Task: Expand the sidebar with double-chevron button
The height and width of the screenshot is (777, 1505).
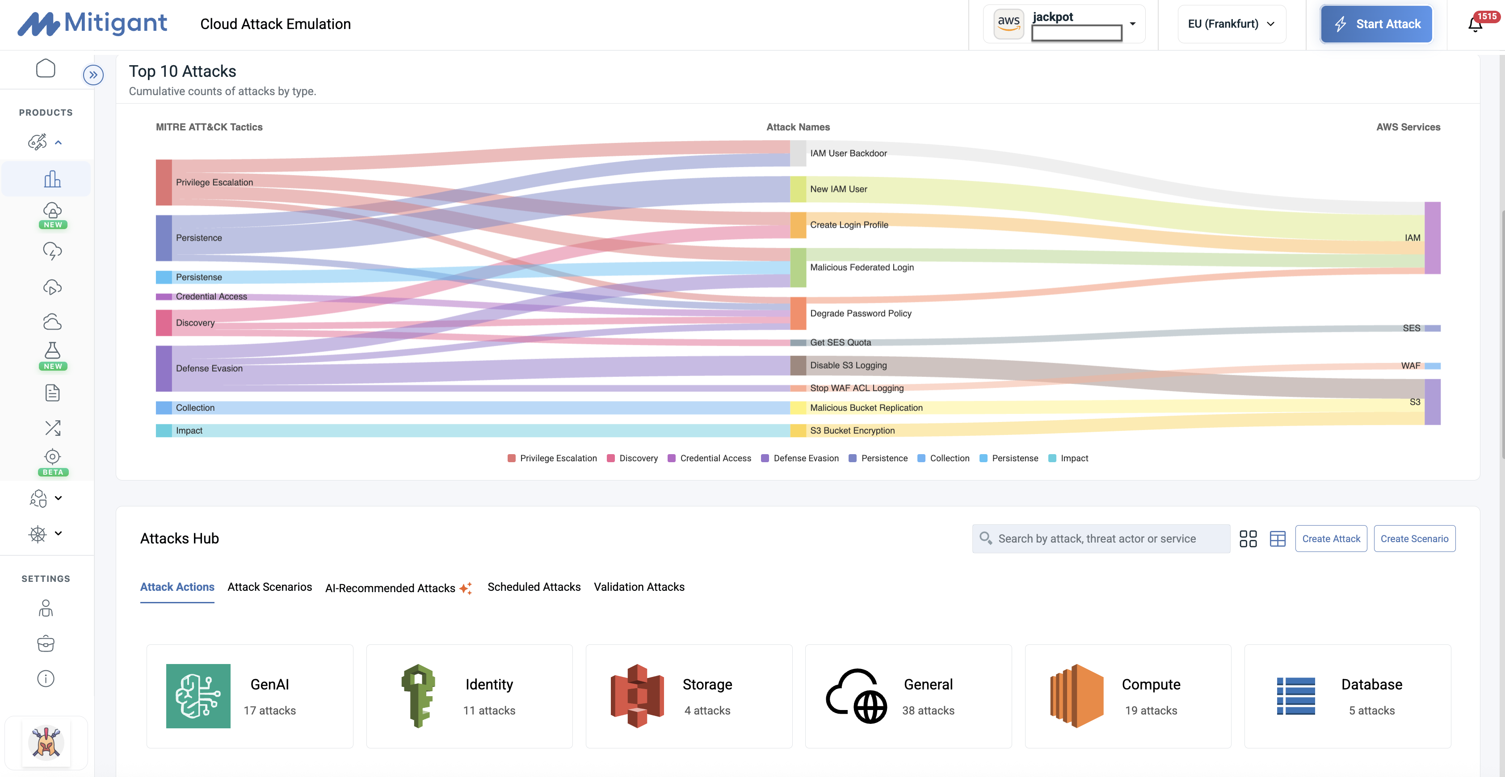Action: pos(93,75)
